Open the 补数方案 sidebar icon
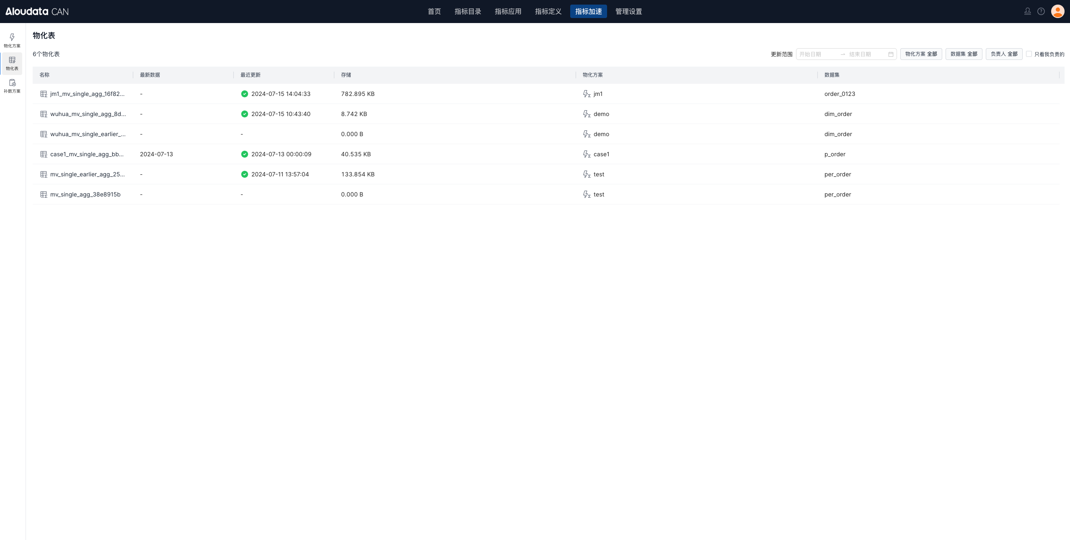This screenshot has width=1070, height=540. (12, 86)
